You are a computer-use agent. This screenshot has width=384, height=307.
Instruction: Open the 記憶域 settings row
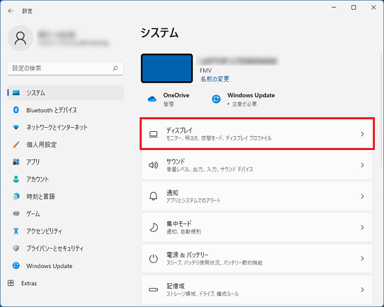tap(257, 290)
